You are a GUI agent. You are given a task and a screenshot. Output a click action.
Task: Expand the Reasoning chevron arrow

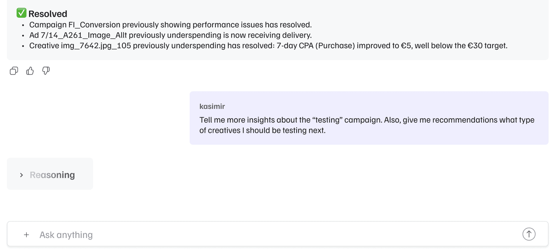pos(21,175)
